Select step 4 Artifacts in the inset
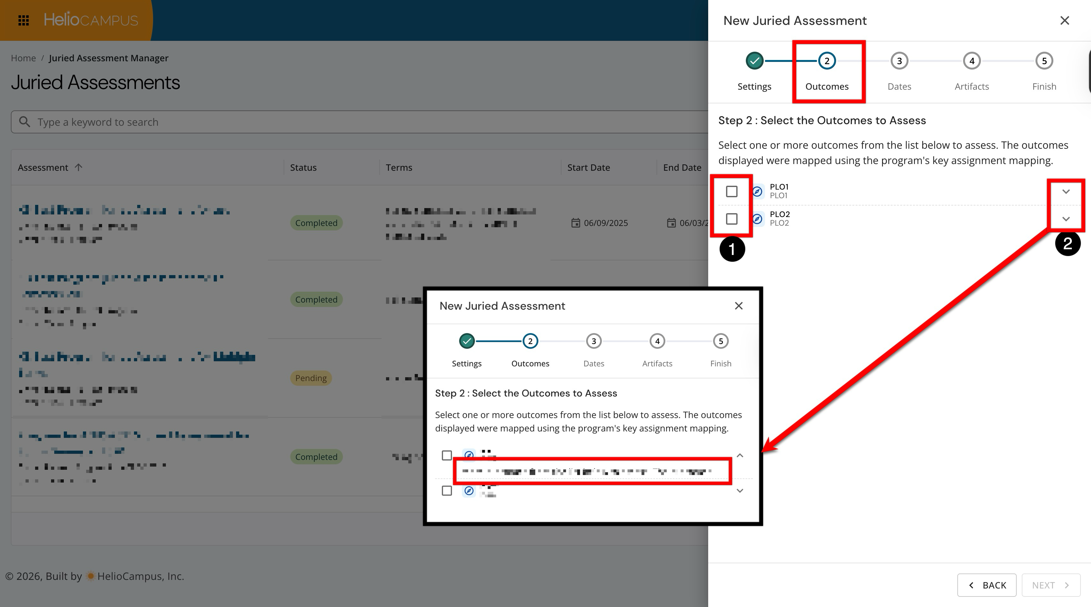Image resolution: width=1091 pixels, height=607 pixels. tap(657, 341)
